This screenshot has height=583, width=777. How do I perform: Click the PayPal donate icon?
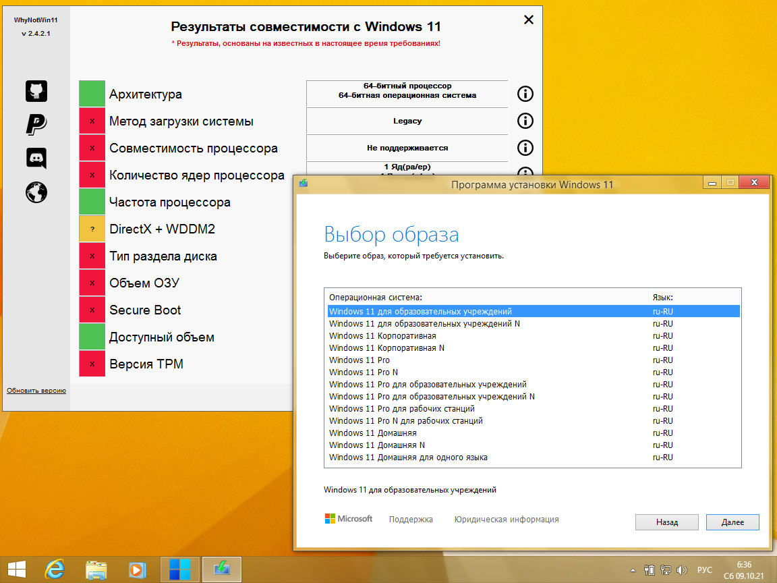click(x=36, y=124)
